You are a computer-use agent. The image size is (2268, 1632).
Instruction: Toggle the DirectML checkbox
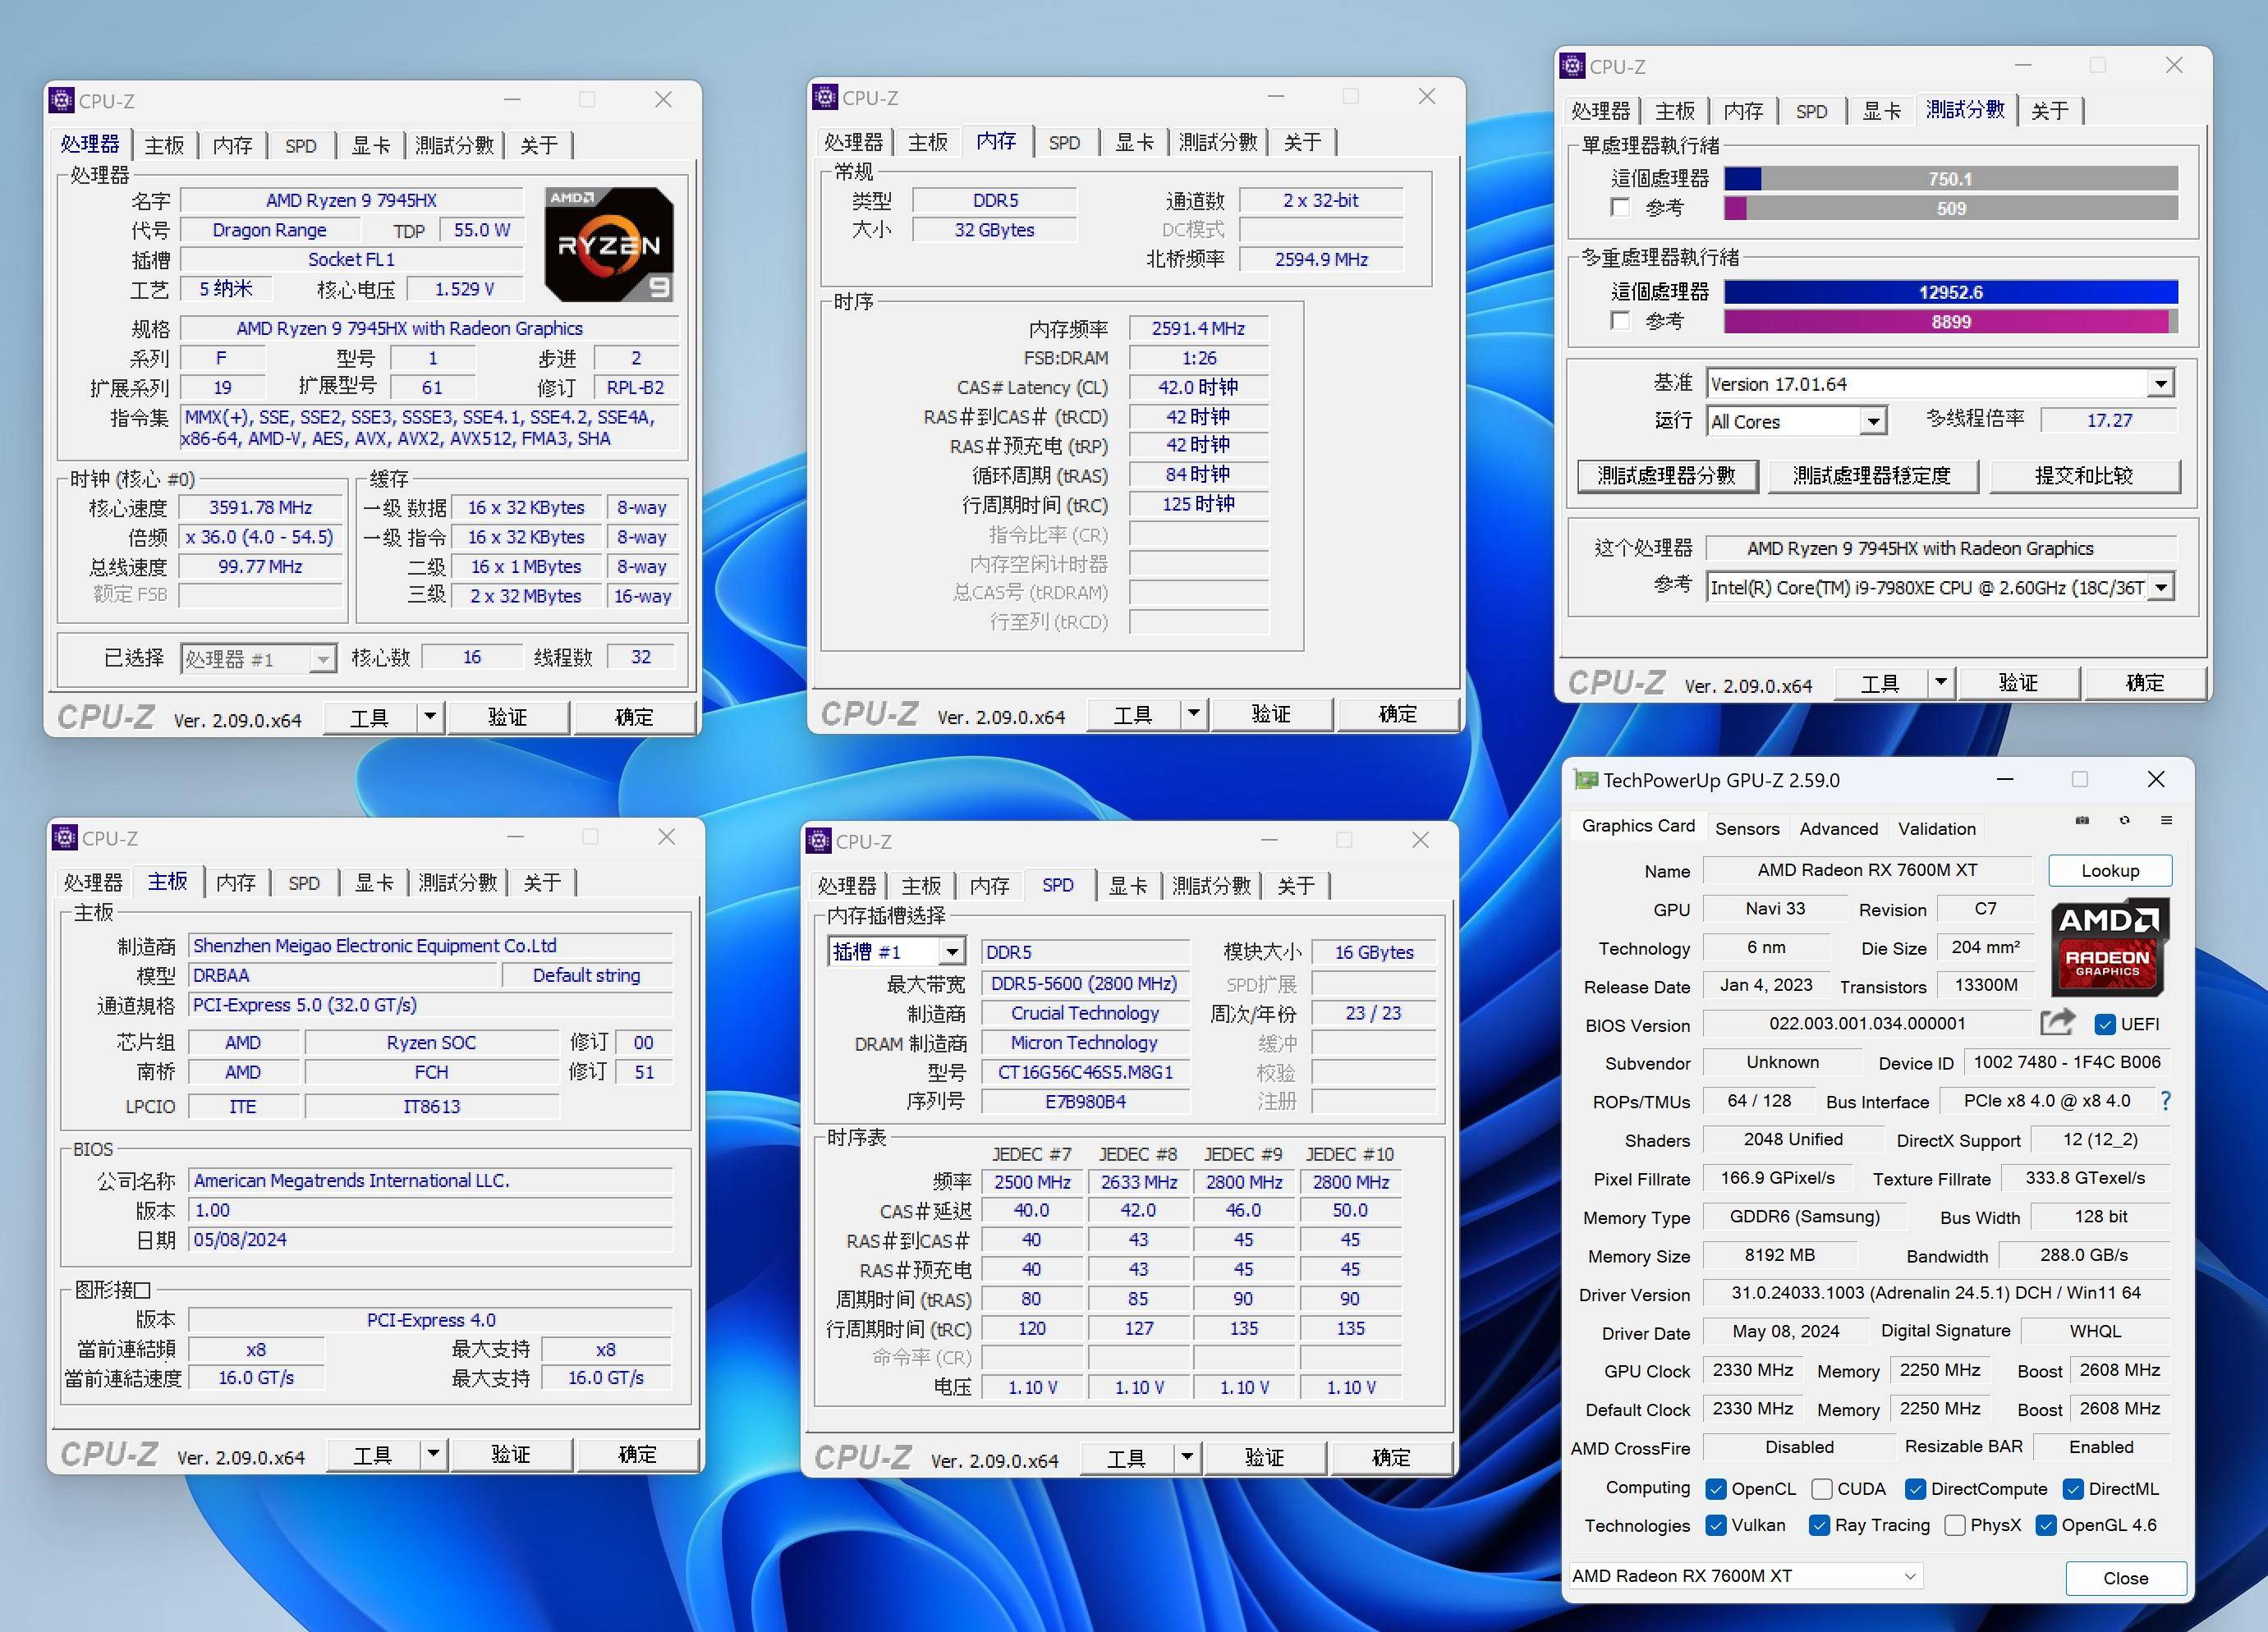[2073, 1488]
